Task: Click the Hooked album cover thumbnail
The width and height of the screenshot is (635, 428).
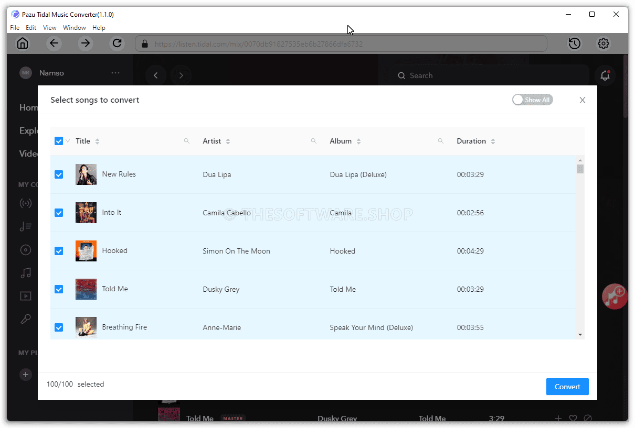Action: point(86,251)
